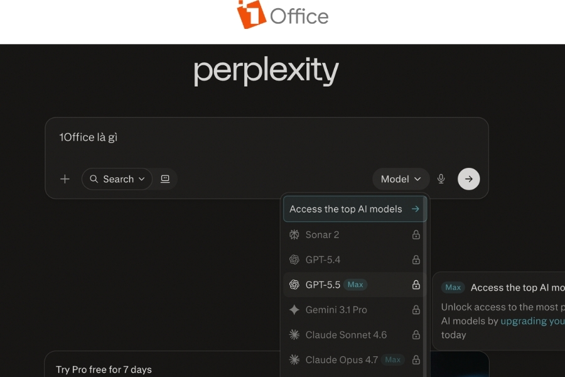Click the lock icon on Gemini 3.1 Pro row

(x=416, y=310)
